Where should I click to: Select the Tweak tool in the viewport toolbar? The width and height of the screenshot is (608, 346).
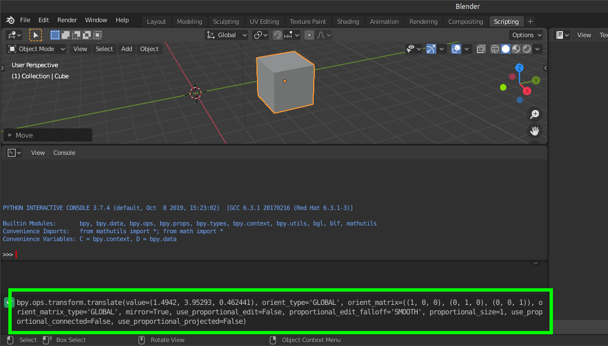pyautogui.click(x=36, y=34)
